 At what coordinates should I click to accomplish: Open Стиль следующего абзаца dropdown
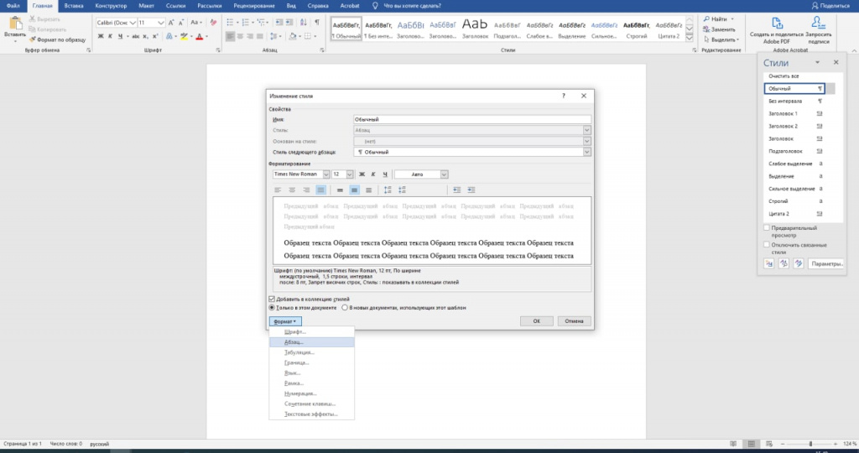coord(586,153)
